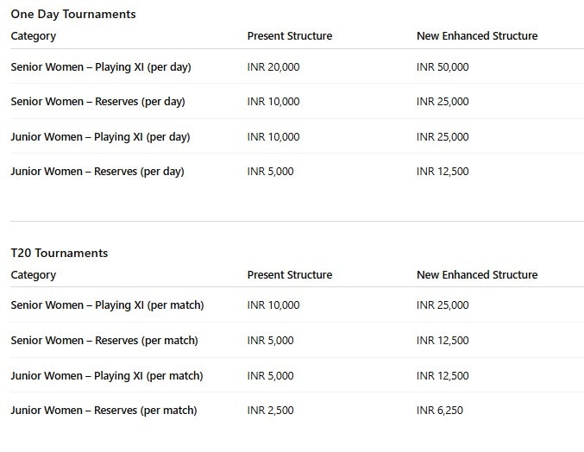Click Present Structure header in One Day table

pos(290,36)
